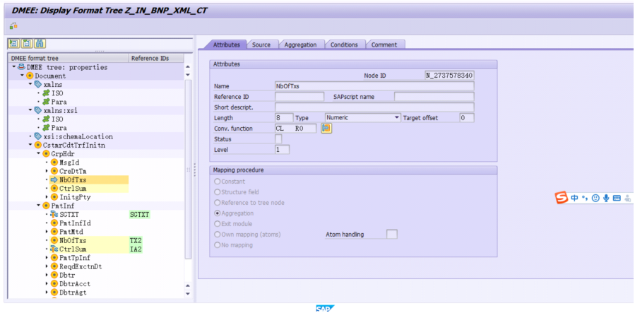Image resolution: width=635 pixels, height=313 pixels.
Task: Select the Structure field radio button
Action: click(218, 192)
